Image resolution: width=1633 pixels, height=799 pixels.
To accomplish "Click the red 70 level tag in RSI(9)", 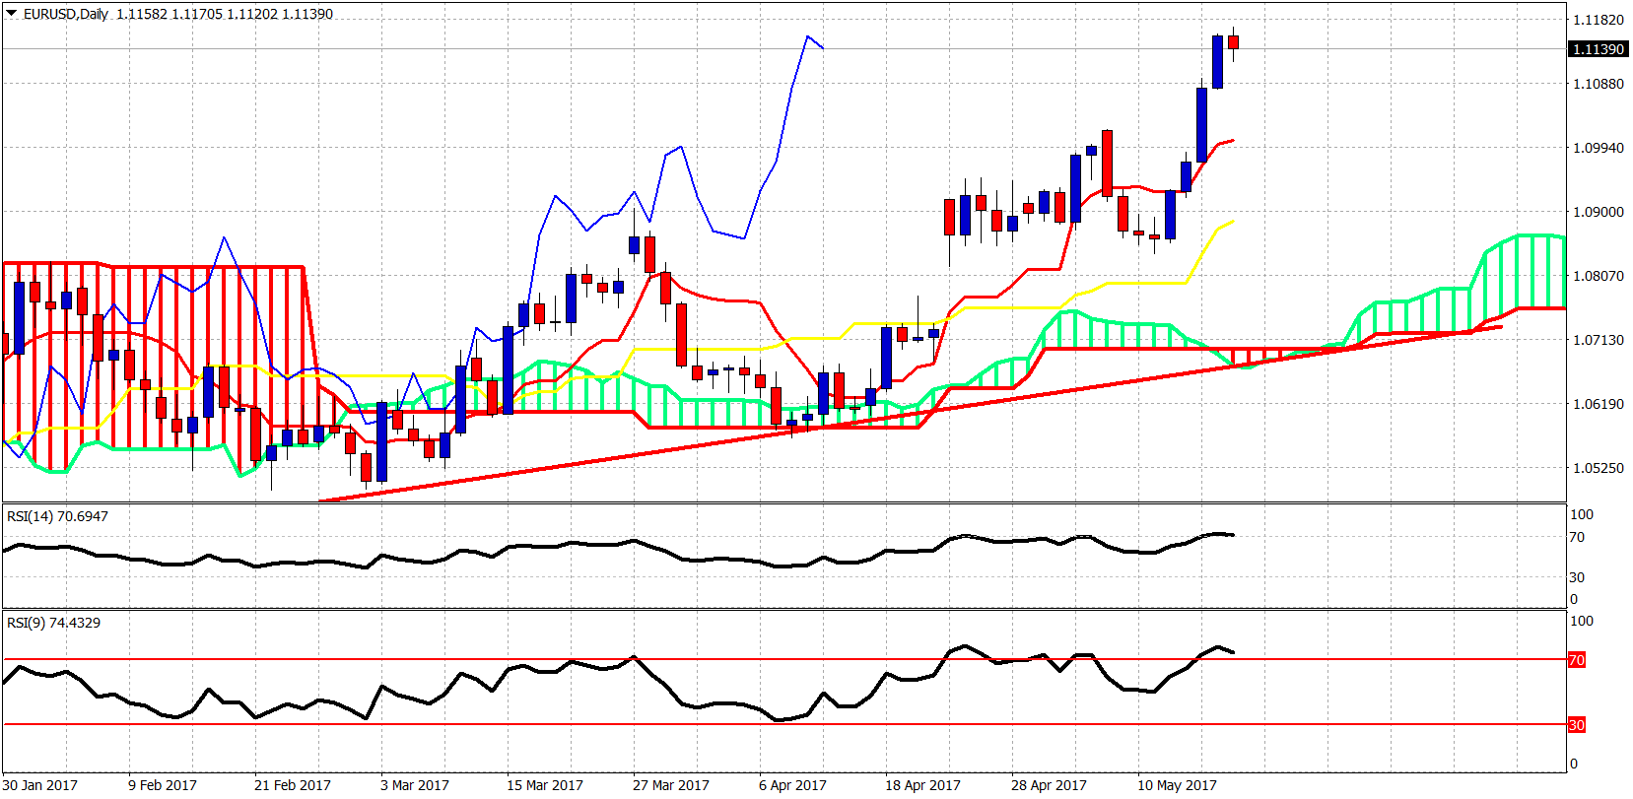I will (x=1577, y=660).
